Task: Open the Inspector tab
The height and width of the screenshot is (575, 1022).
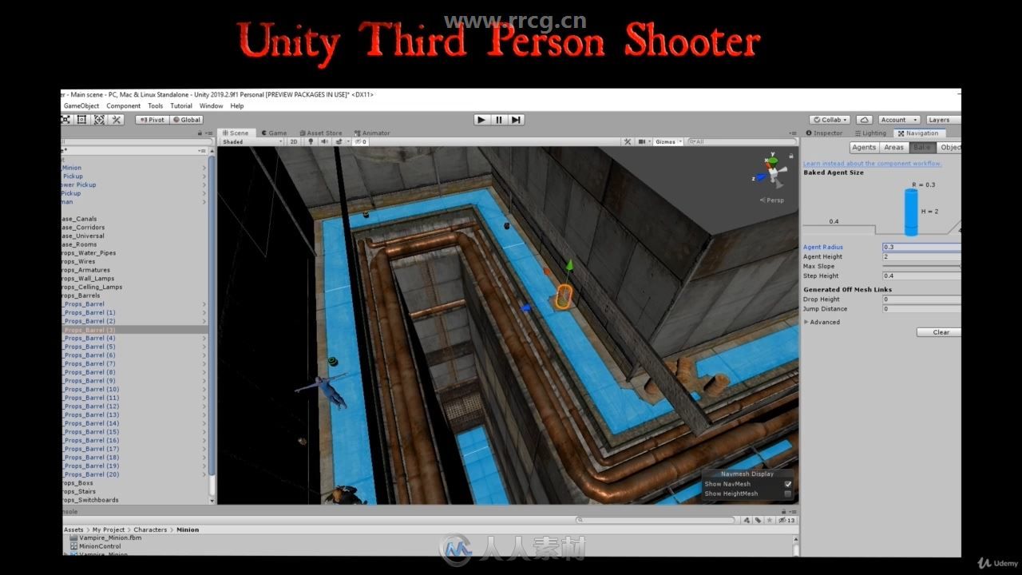Action: click(x=825, y=133)
